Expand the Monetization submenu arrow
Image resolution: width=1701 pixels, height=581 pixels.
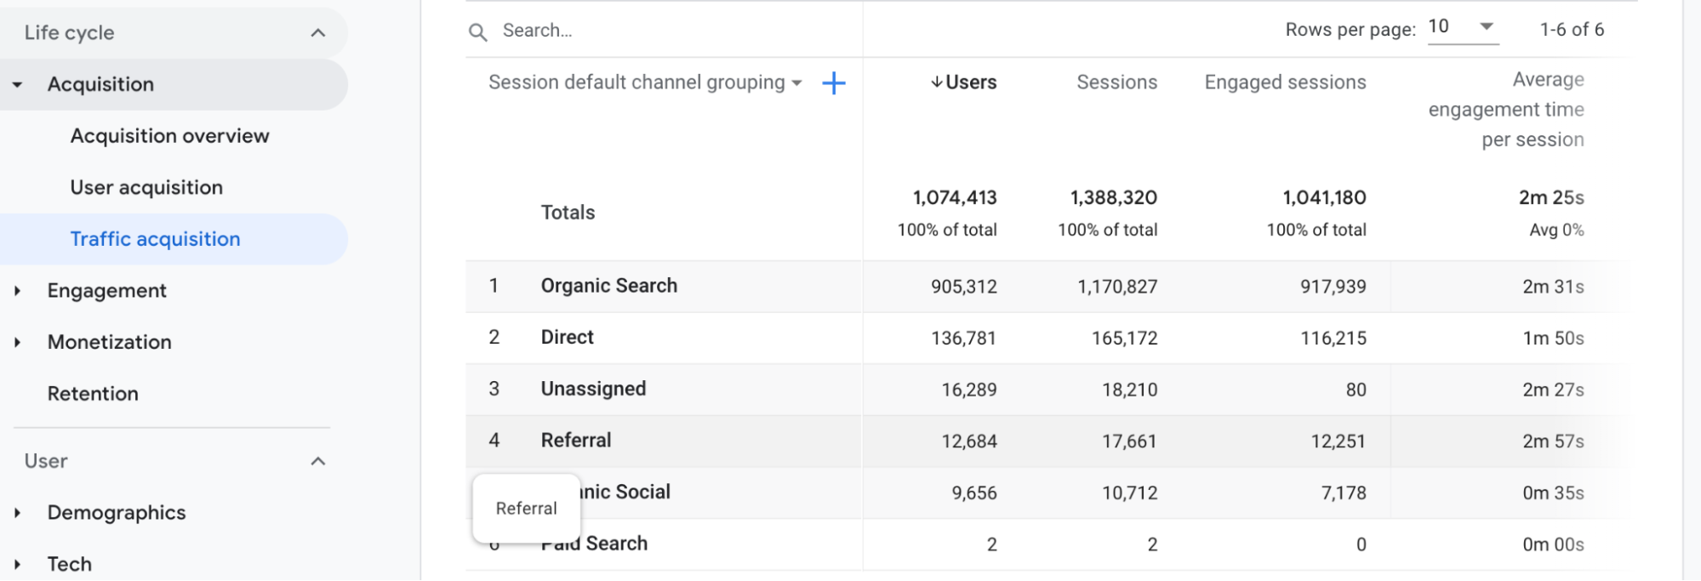pyautogui.click(x=17, y=342)
